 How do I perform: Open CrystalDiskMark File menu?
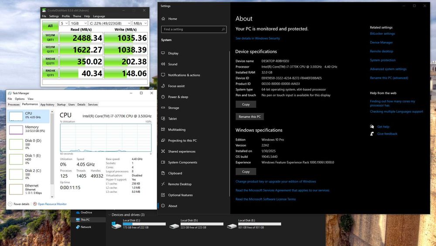point(44,16)
